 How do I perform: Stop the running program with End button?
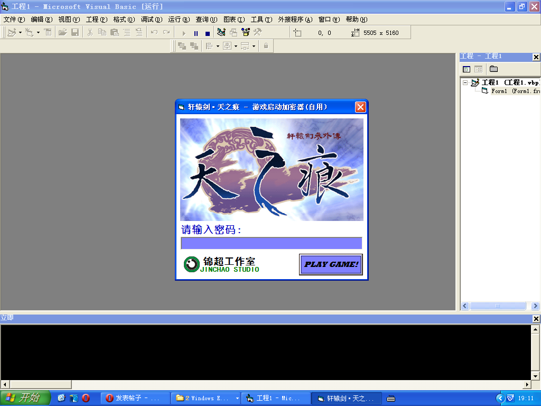(208, 33)
